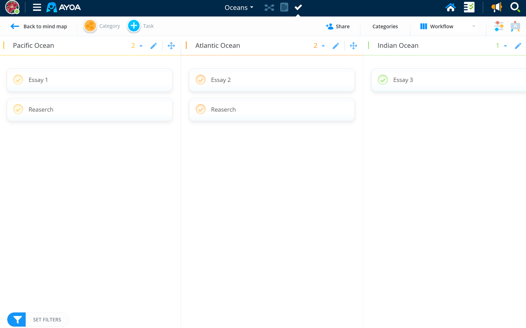Open the hamburger main menu
The width and height of the screenshot is (526, 328).
tap(37, 7)
